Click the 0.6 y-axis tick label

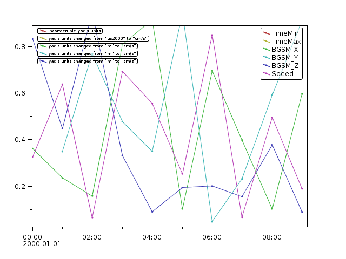[x=22, y=93]
